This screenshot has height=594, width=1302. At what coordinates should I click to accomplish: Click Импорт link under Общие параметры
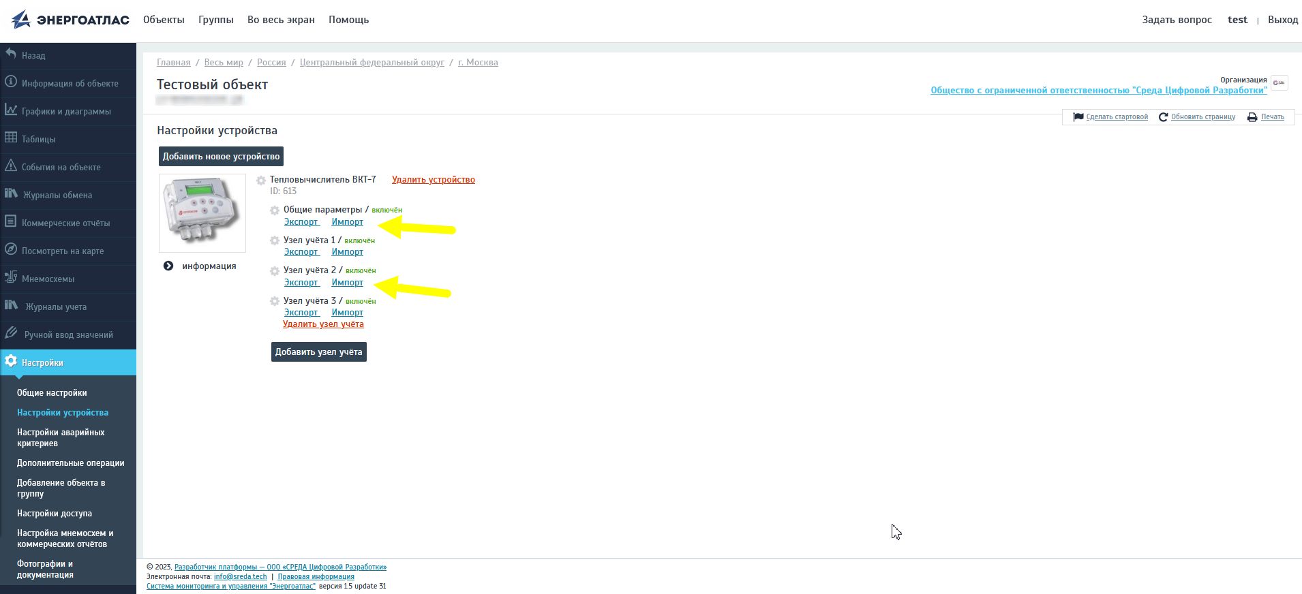pos(347,222)
